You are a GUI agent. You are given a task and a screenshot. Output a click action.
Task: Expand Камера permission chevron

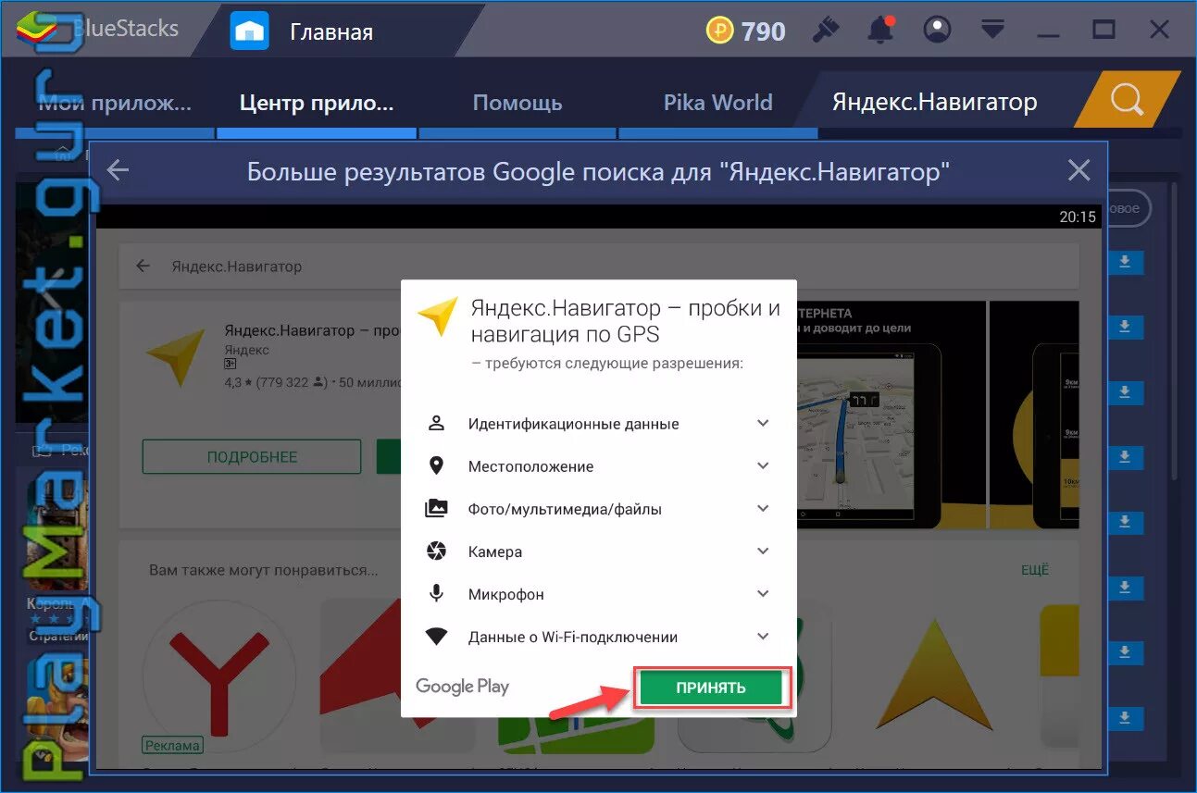[x=763, y=551]
